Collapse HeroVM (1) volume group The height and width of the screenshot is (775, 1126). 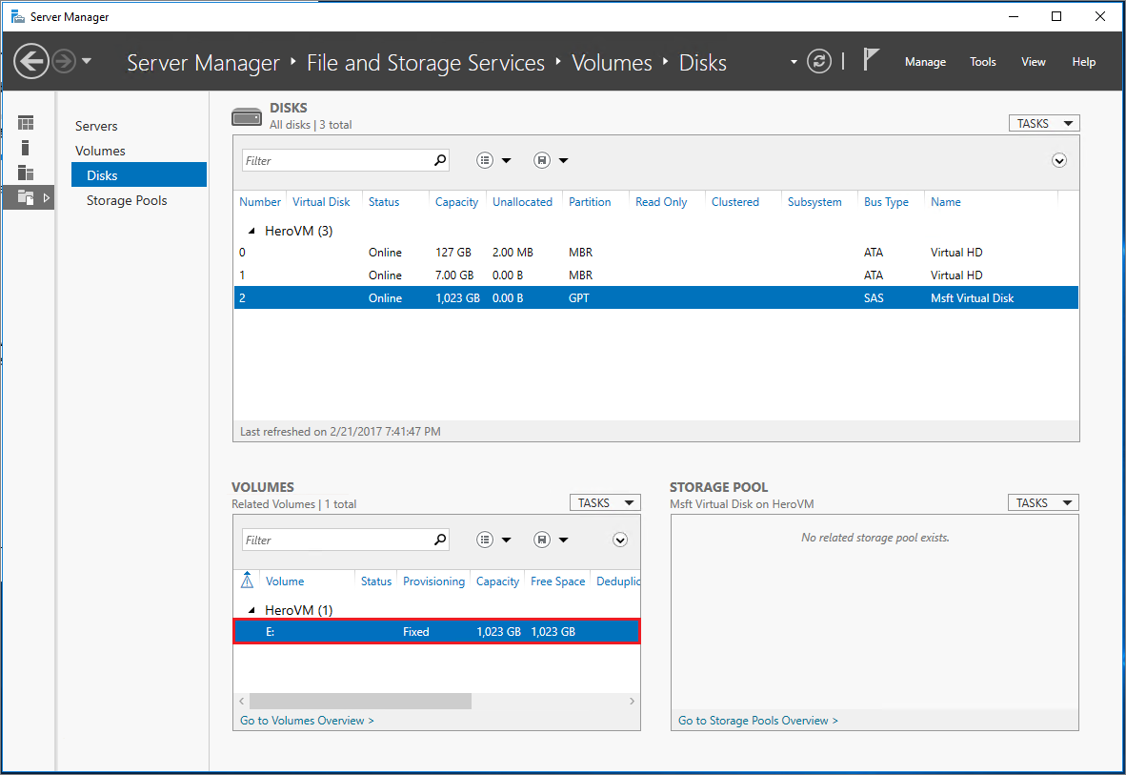[x=251, y=610]
